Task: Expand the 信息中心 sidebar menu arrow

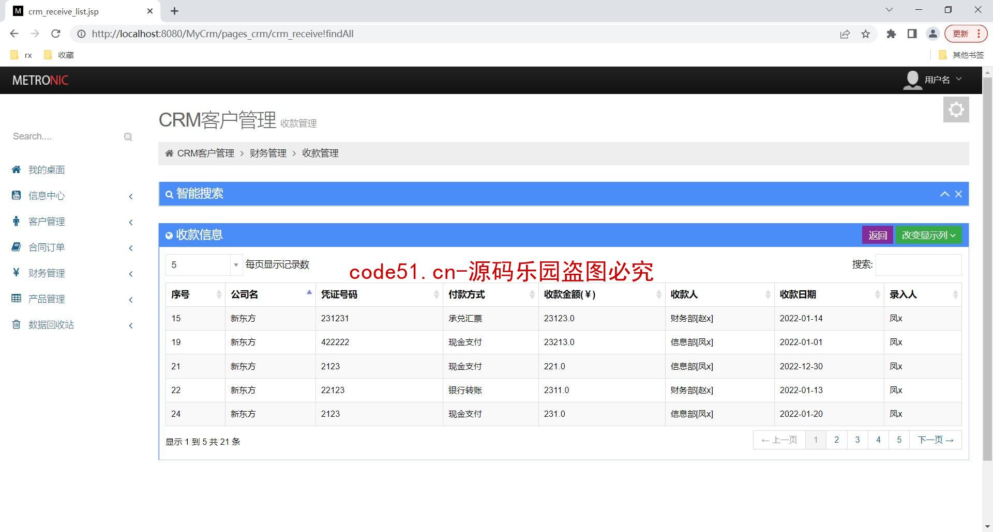Action: [x=131, y=196]
